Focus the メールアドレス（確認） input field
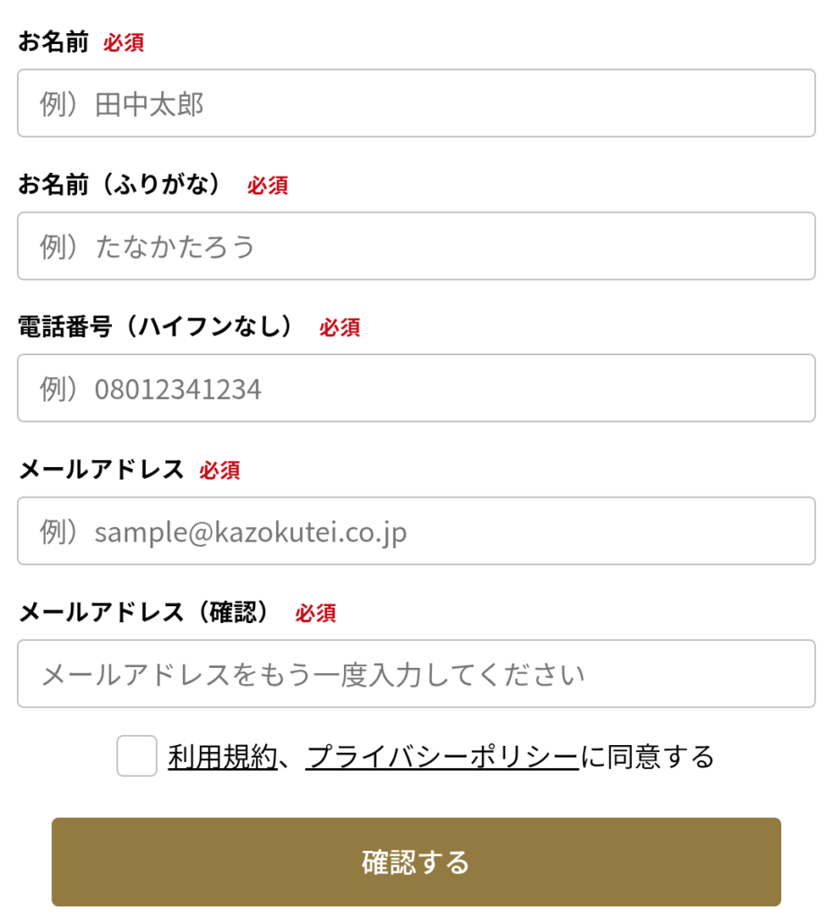The height and width of the screenshot is (918, 826). [x=416, y=674]
